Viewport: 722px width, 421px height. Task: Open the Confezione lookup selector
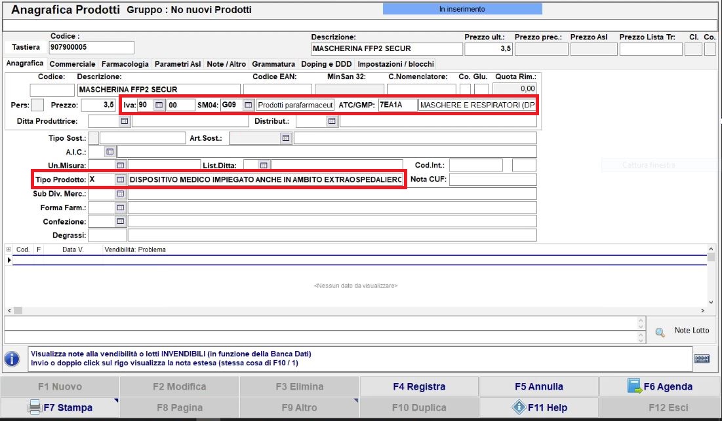click(120, 221)
